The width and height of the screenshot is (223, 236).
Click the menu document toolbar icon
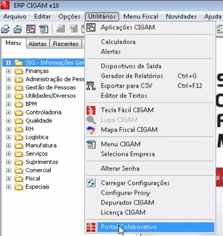44,29
